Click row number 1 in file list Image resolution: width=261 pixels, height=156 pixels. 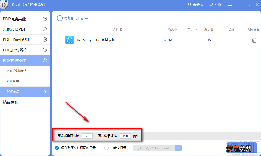click(x=57, y=40)
